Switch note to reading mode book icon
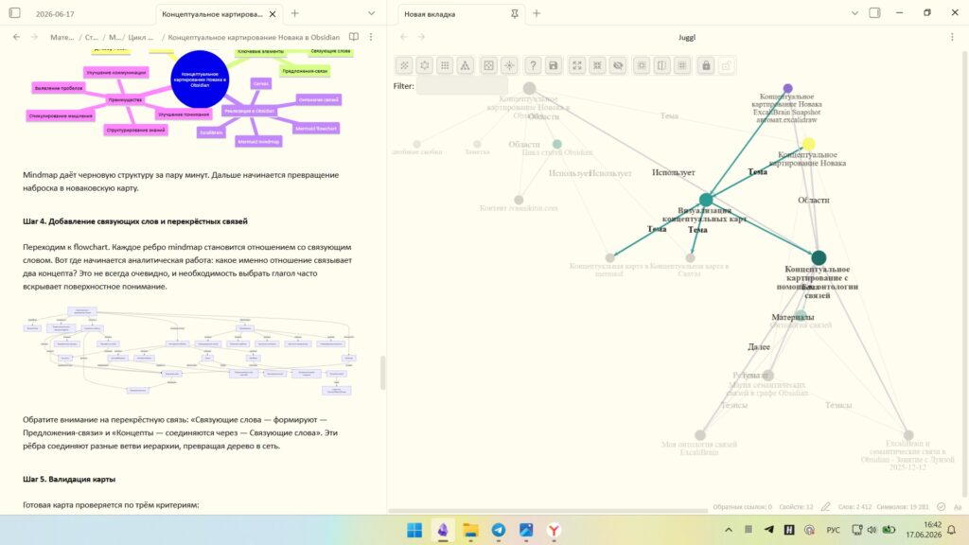 [x=354, y=37]
